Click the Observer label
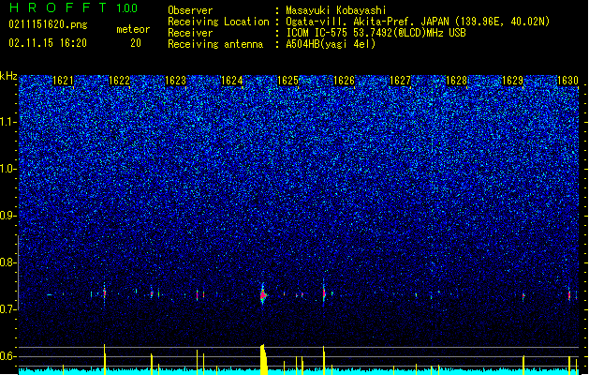 [190, 10]
